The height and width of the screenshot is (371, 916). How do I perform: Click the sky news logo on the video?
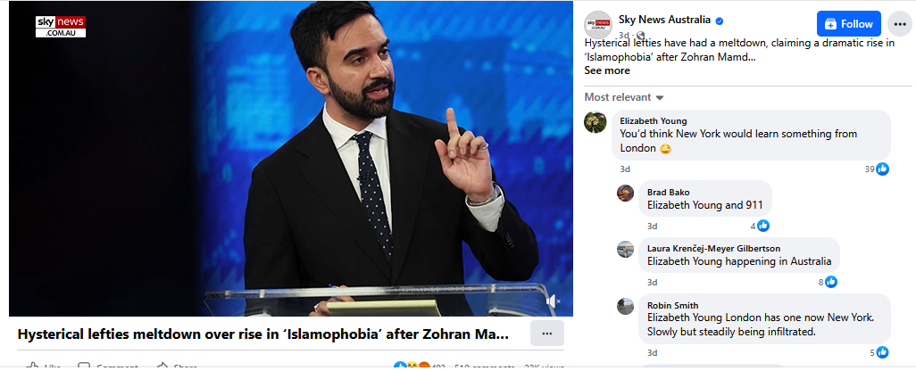[61, 26]
